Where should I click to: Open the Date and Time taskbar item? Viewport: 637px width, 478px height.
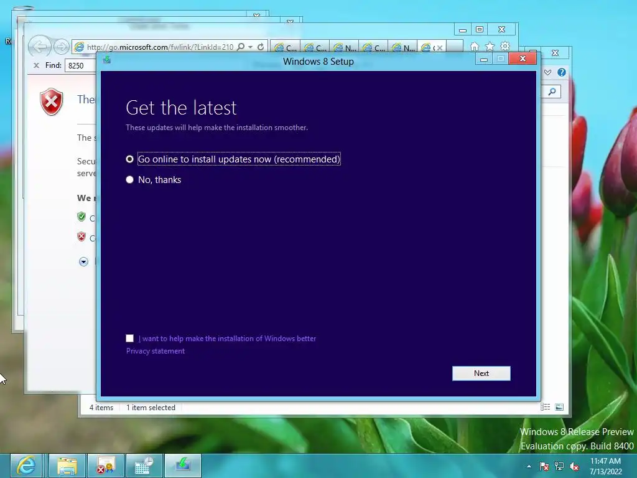(144, 466)
